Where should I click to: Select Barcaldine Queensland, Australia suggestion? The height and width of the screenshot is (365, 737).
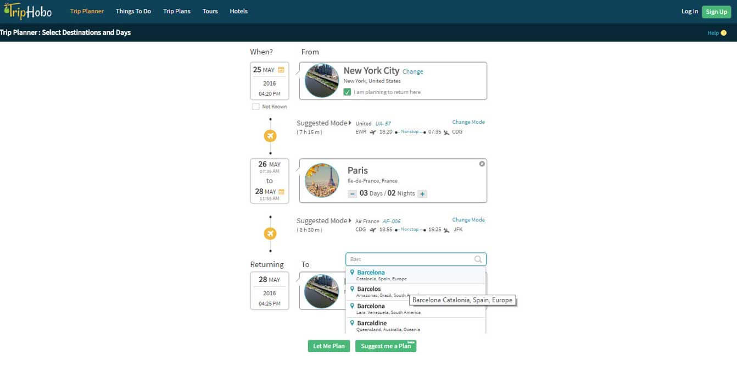coord(416,326)
